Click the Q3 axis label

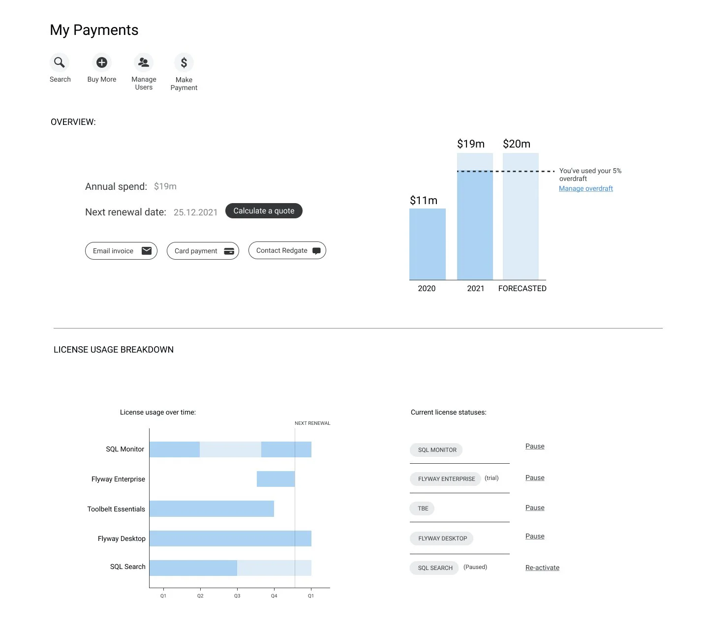[237, 596]
